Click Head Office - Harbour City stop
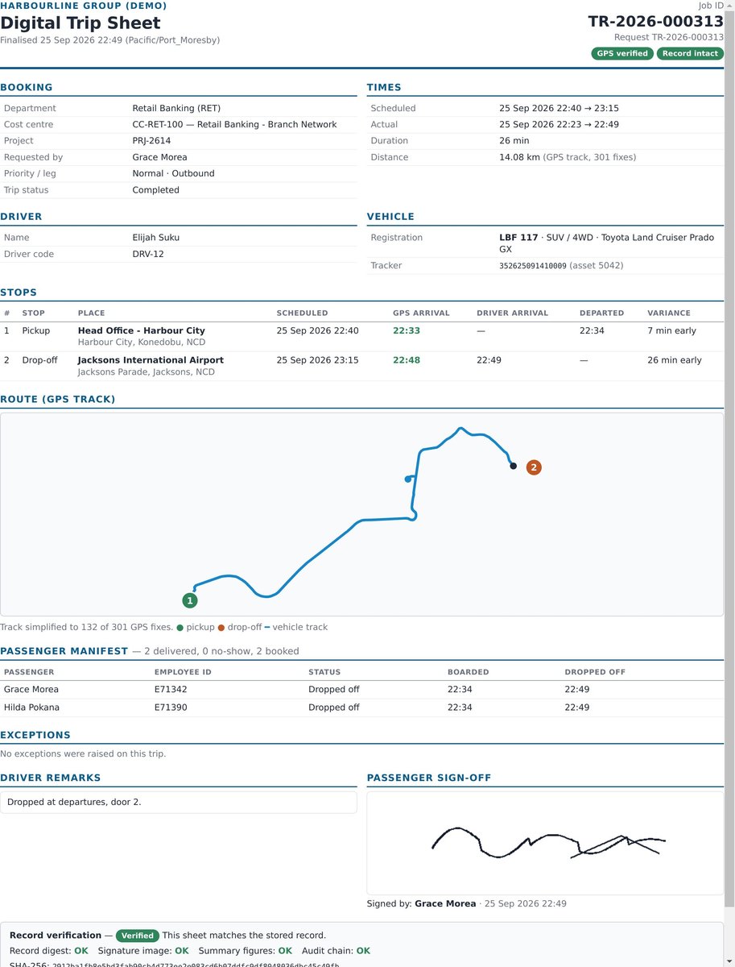735x967 pixels. point(142,330)
